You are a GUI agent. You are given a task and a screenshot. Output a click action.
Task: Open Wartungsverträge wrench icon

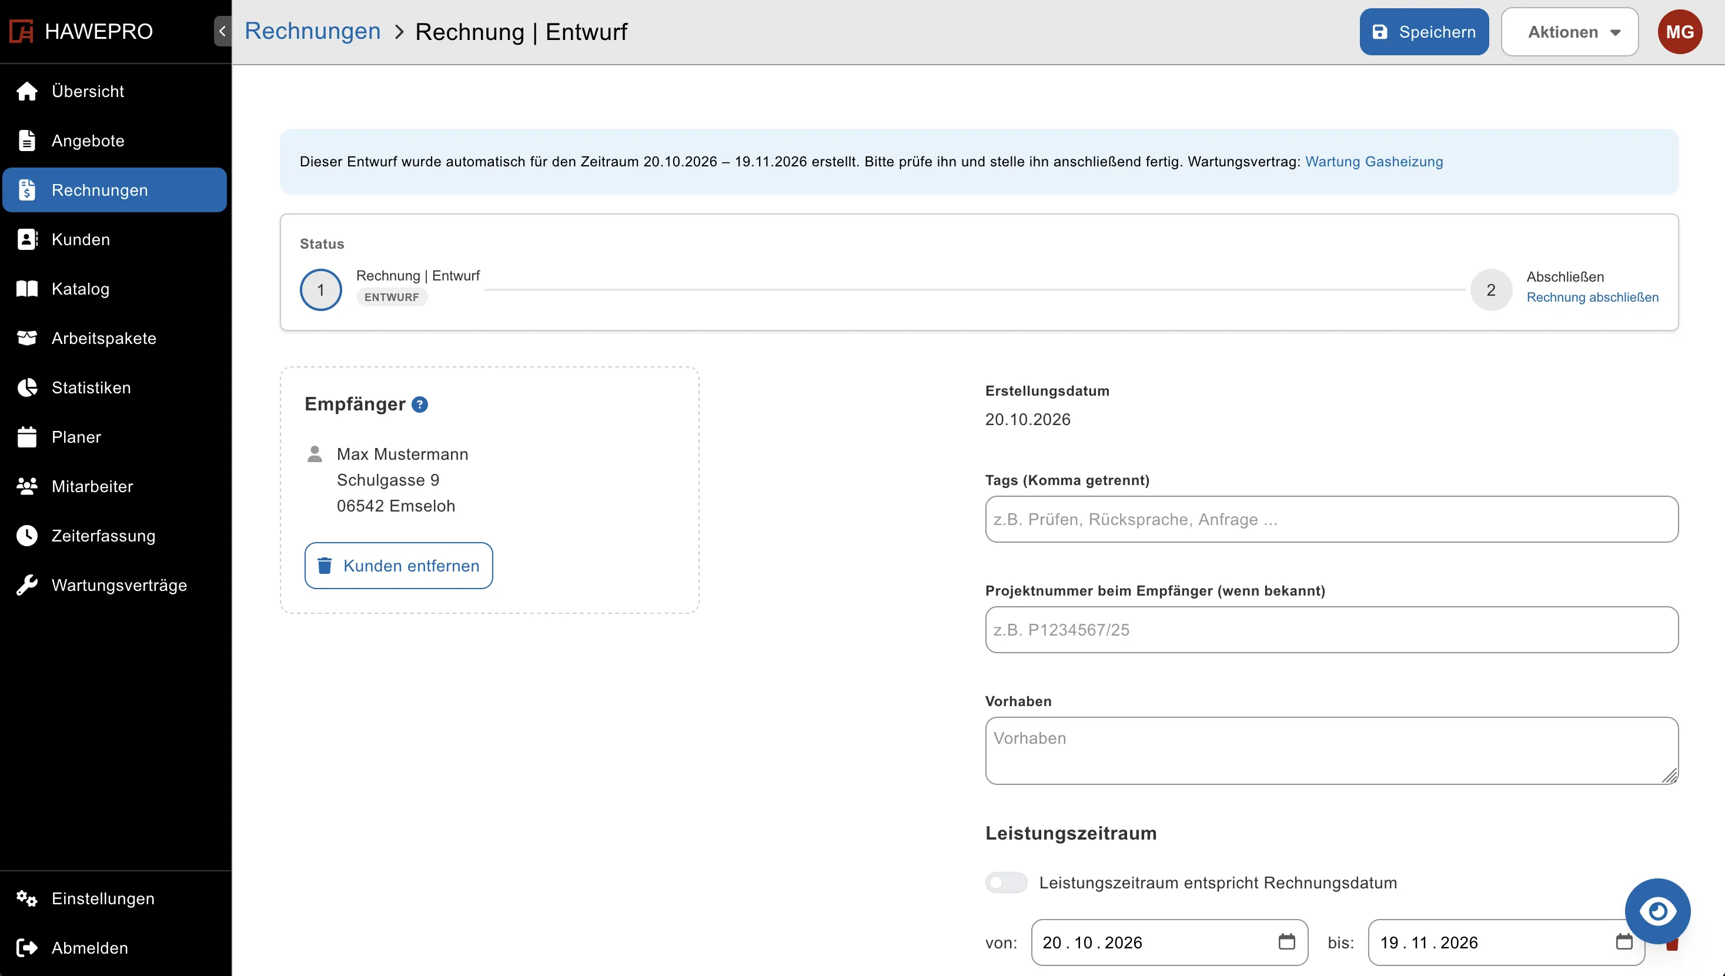click(27, 585)
